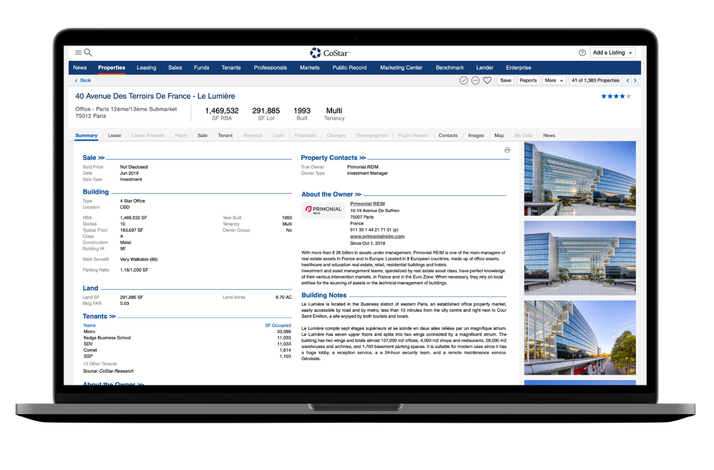Viewport: 714px width, 470px height.
Task: Open the Lender menu
Action: click(485, 68)
